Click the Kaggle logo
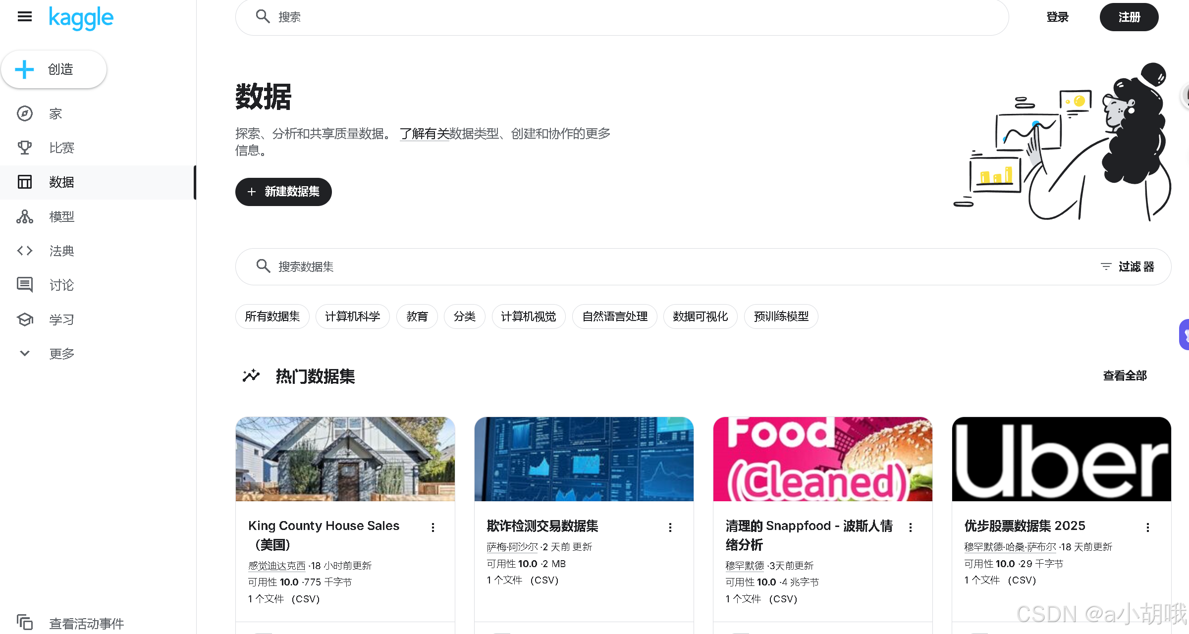The image size is (1189, 634). 81,18
